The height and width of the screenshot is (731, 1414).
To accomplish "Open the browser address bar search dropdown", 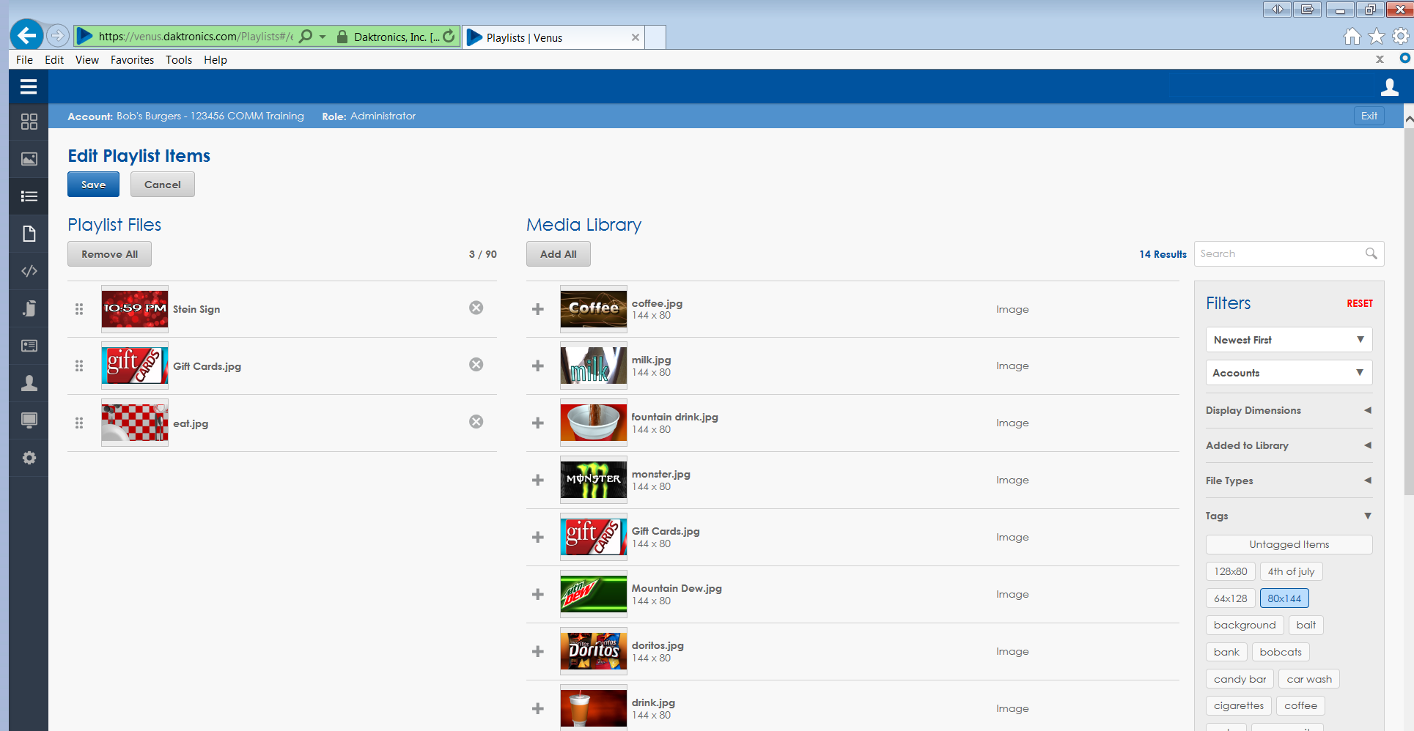I will pyautogui.click(x=323, y=37).
